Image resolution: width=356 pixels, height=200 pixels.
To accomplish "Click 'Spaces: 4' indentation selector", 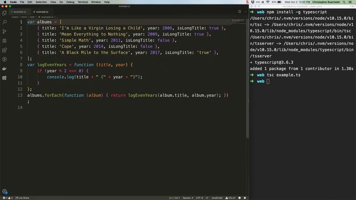I will (188, 198).
